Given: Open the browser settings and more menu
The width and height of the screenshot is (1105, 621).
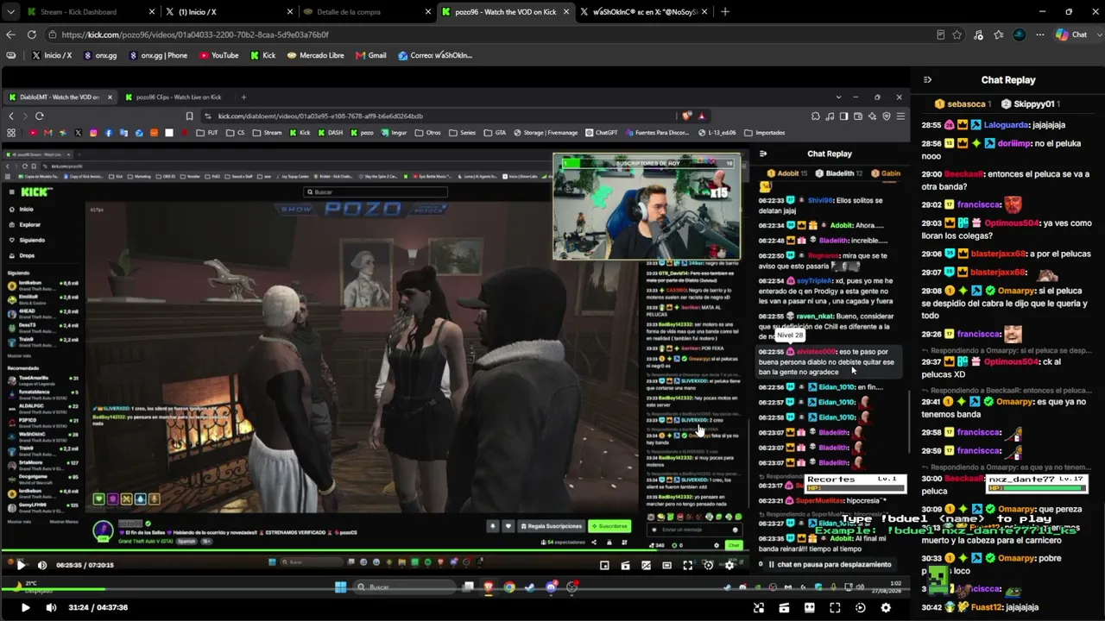Looking at the screenshot, I should pos(1040,34).
